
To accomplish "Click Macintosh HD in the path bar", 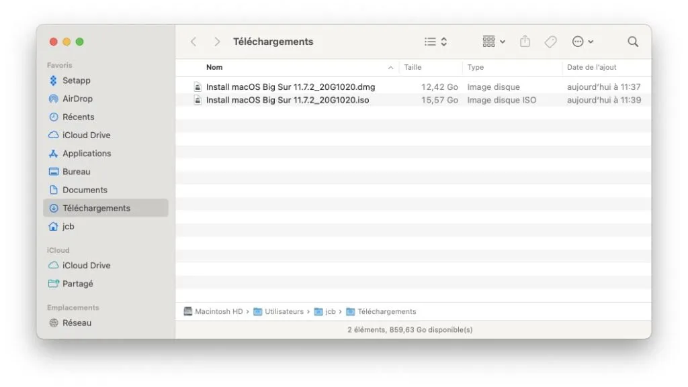I will click(213, 311).
